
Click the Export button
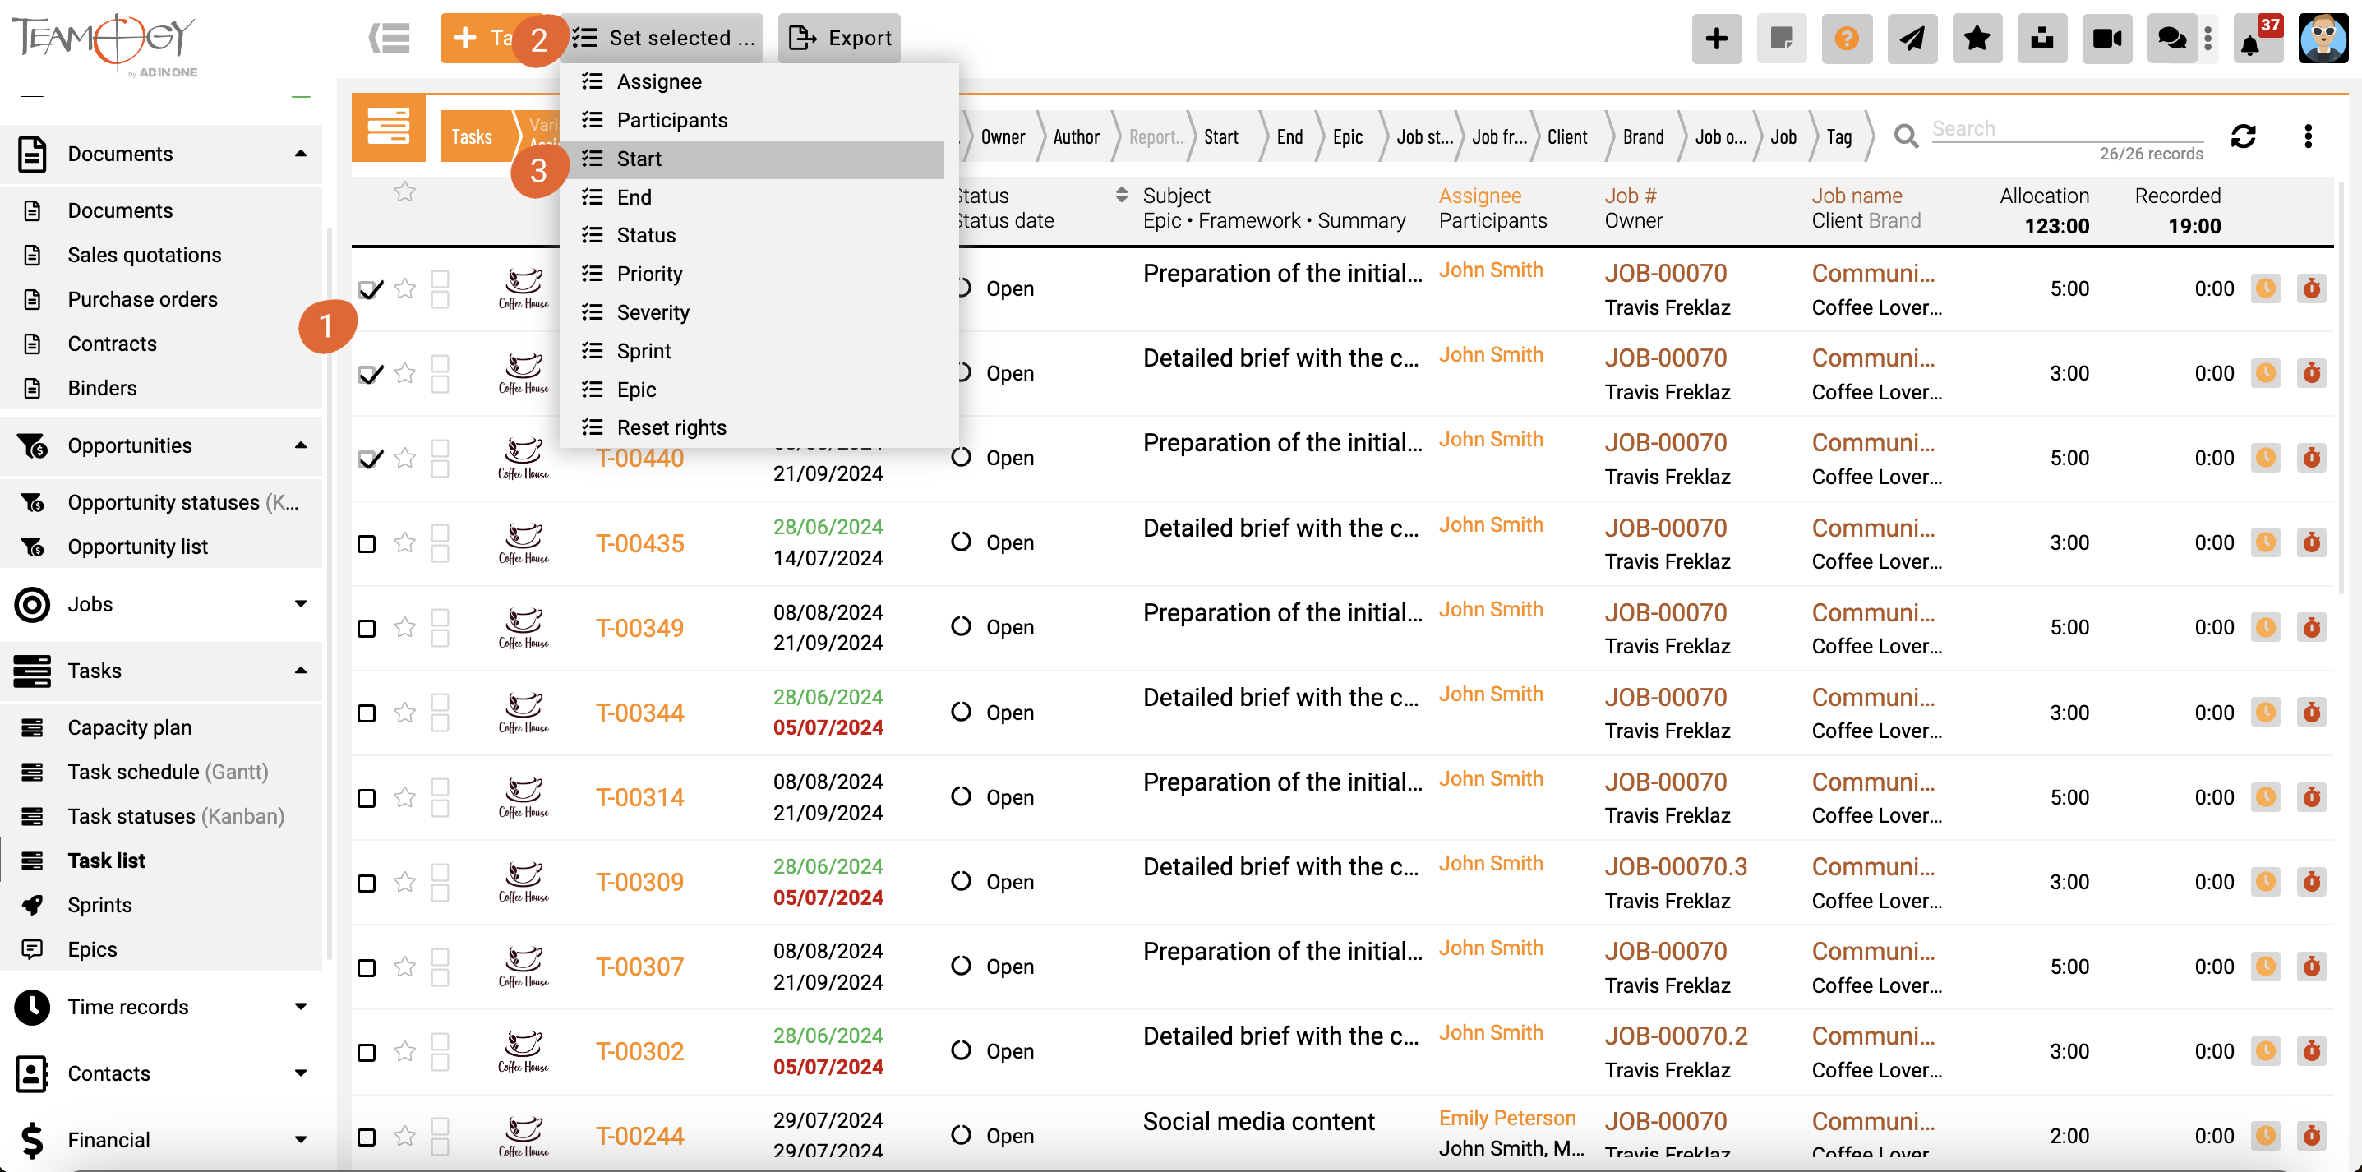(839, 38)
